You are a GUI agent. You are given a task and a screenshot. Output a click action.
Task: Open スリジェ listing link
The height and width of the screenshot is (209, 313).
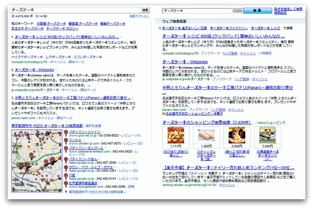(75, 140)
